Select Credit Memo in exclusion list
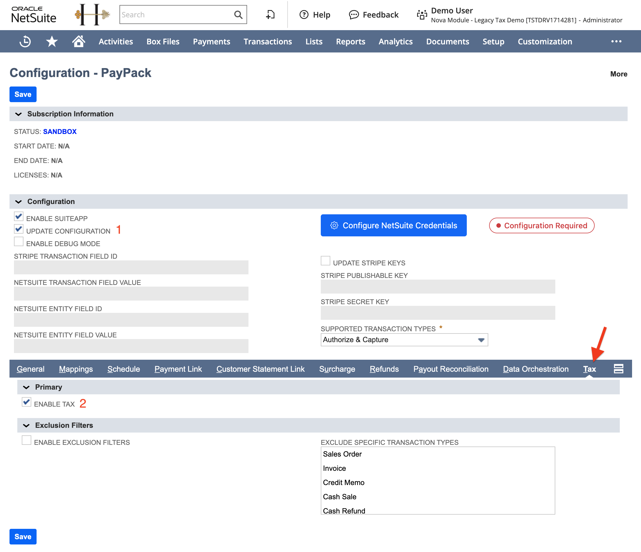Image resolution: width=641 pixels, height=552 pixels. tap(344, 483)
